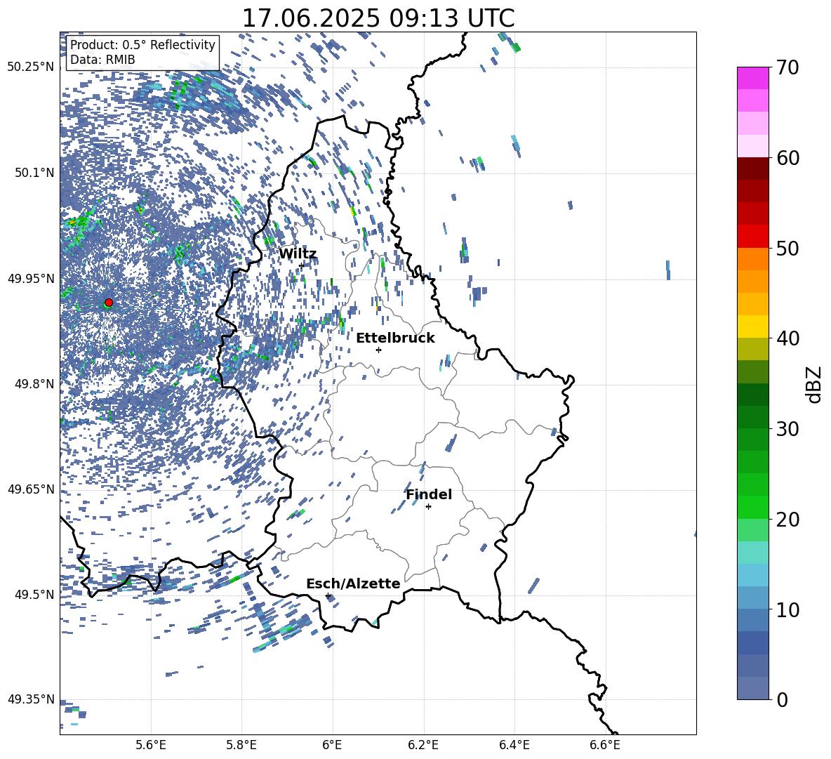Click the yellow colorbar segment at 40
Image resolution: width=831 pixels, height=759 pixels.
(752, 327)
